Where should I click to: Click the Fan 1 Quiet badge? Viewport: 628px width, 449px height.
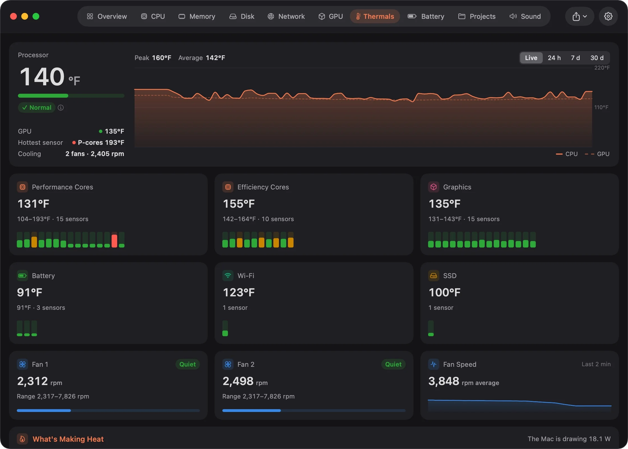point(188,364)
